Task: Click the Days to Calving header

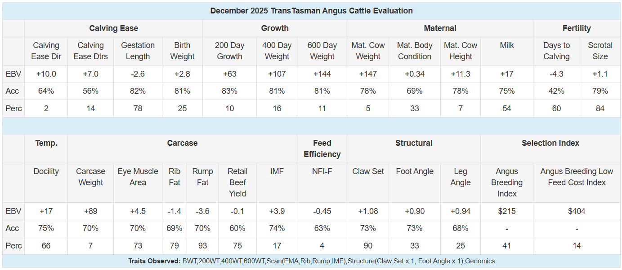Action: click(556, 51)
